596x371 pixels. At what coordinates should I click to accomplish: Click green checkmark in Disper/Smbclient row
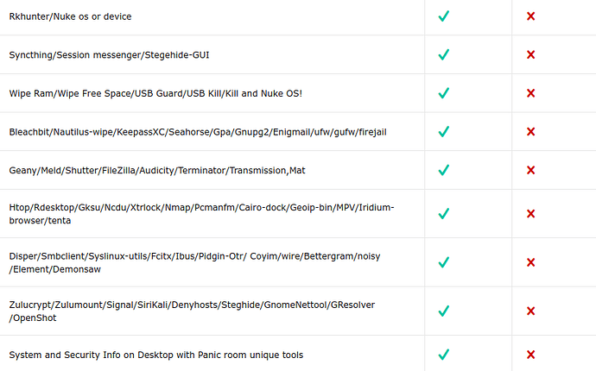click(444, 262)
